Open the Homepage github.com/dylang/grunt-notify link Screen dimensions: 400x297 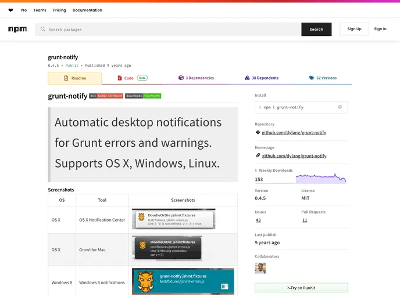coord(294,156)
